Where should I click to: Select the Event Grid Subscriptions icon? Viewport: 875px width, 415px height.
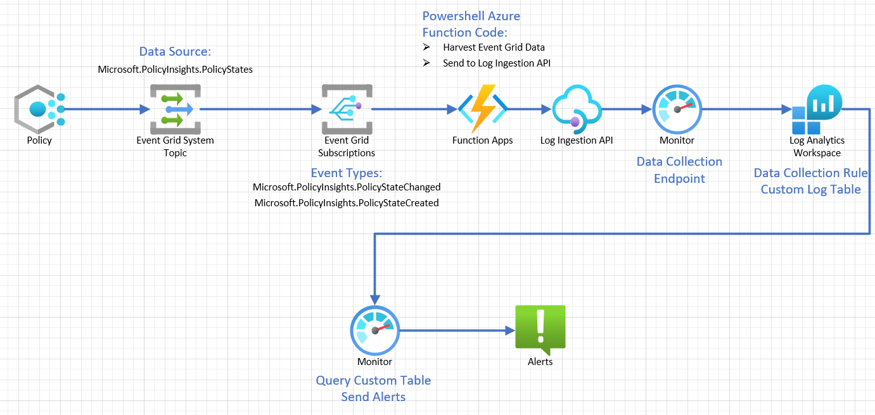click(x=346, y=109)
